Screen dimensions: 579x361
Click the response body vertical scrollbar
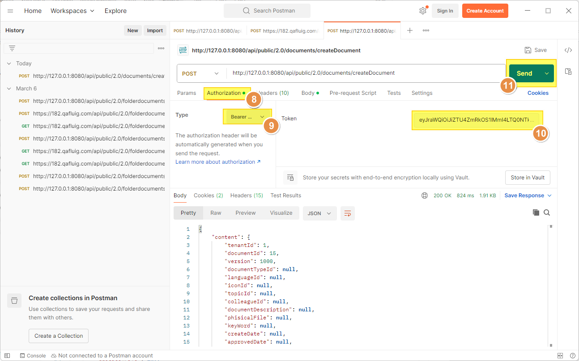pyautogui.click(x=551, y=286)
